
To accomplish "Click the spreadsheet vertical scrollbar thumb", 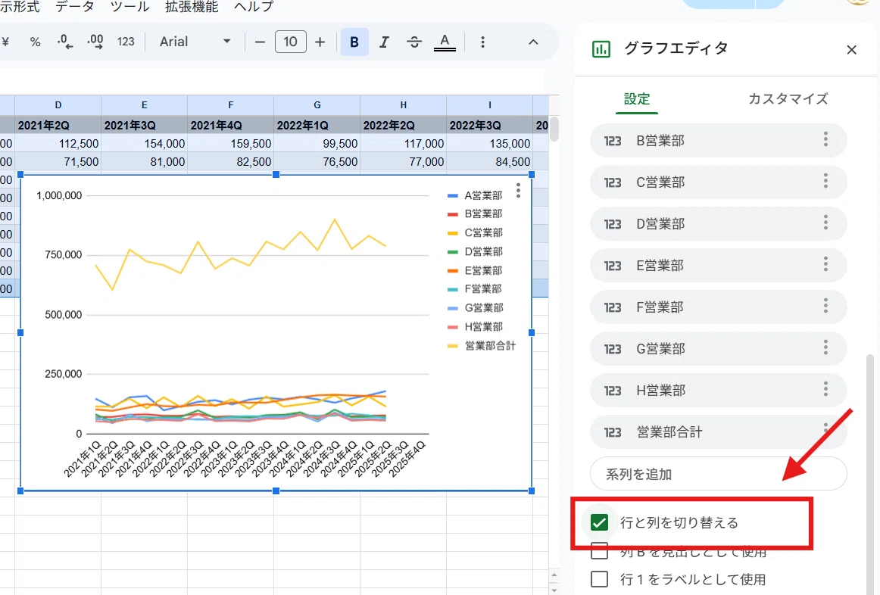I will point(554,129).
